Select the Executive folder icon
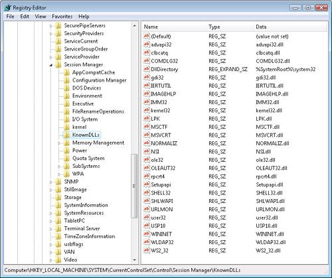Viewport: 332px width, 278px height. tap(66, 104)
